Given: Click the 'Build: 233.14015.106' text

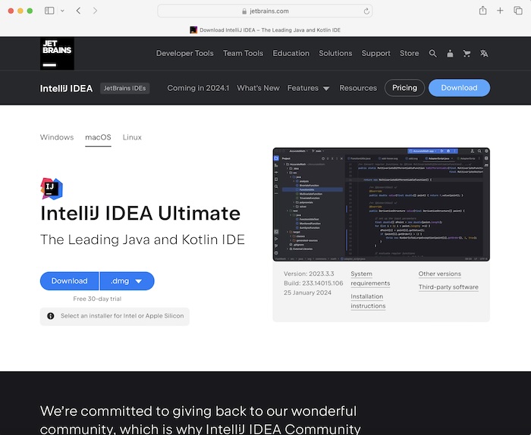Looking at the screenshot, I should [x=313, y=283].
